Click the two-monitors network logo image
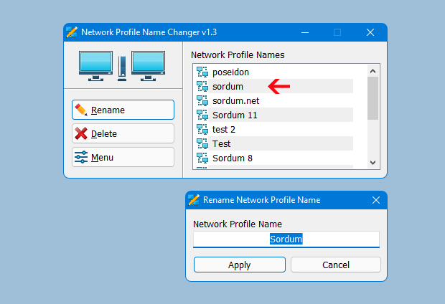The height and width of the screenshot is (304, 445). (x=122, y=66)
